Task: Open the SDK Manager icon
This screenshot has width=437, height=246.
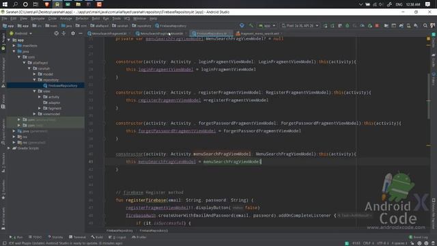Action: pyautogui.click(x=416, y=26)
